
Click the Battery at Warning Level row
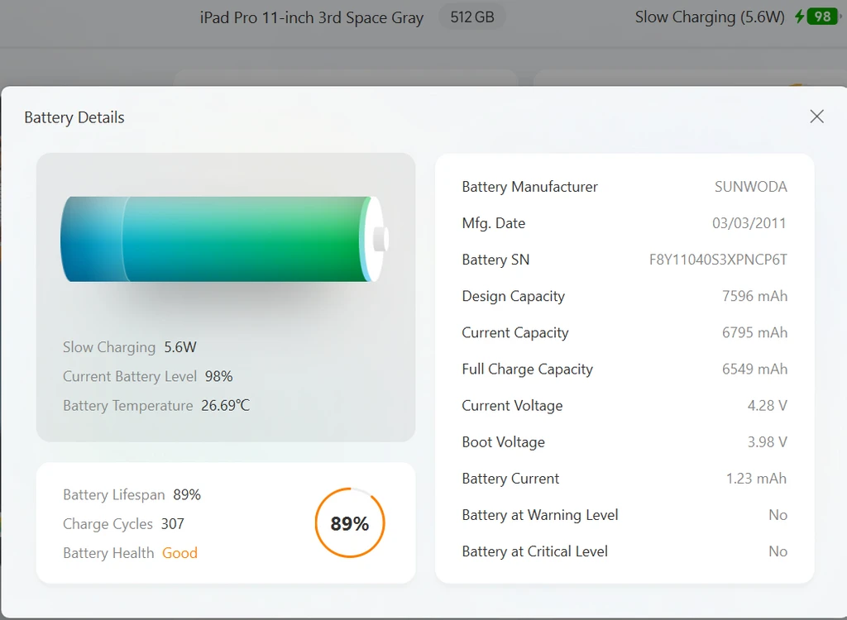click(624, 515)
